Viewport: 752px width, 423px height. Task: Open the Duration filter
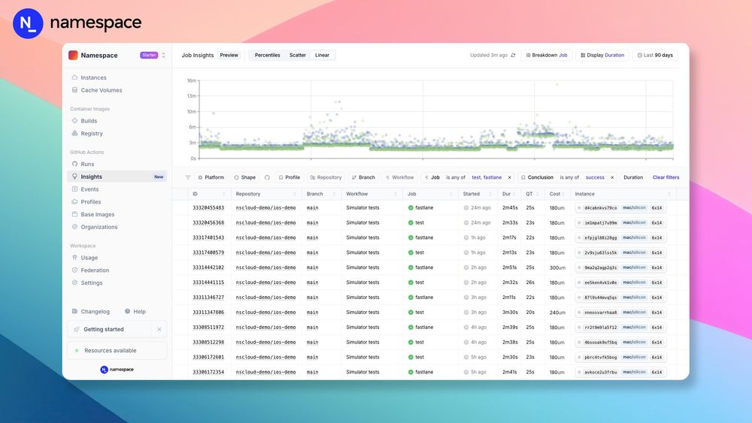pyautogui.click(x=633, y=177)
